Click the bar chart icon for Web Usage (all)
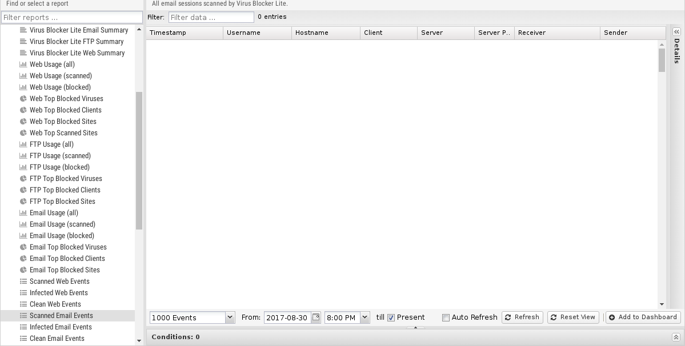 (x=23, y=65)
